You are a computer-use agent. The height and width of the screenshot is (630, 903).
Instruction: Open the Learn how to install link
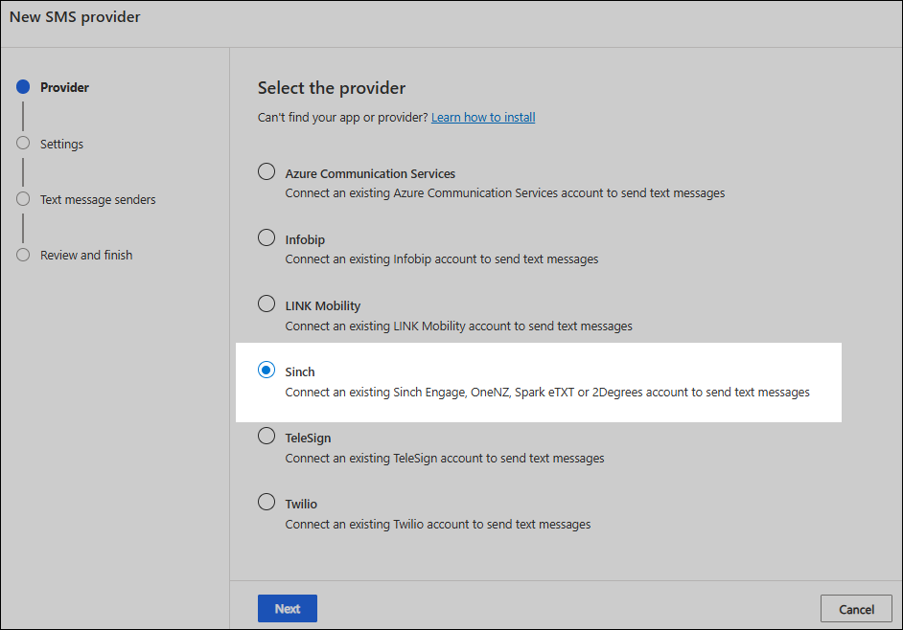[483, 118]
